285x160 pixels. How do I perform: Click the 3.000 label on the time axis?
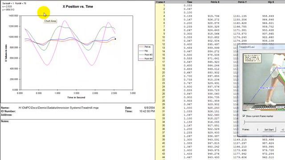(x=133, y=93)
